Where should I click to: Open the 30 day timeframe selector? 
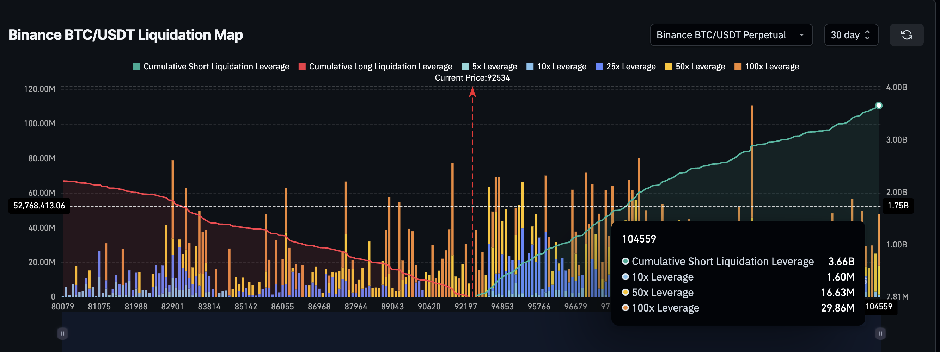pos(852,35)
